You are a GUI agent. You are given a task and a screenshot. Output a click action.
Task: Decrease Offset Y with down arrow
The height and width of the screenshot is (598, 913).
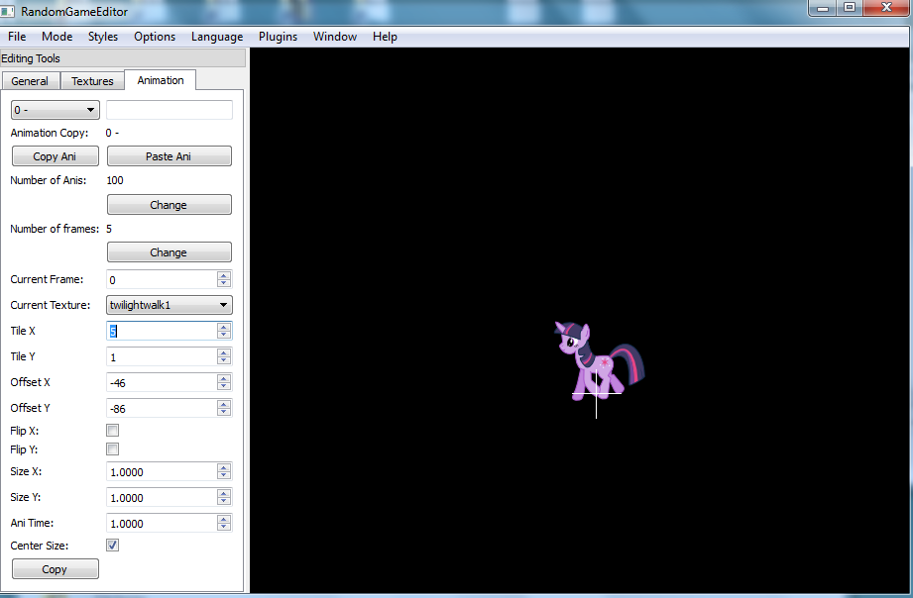coord(224,412)
